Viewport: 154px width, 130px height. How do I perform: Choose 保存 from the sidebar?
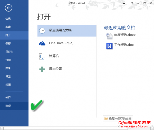[14, 43]
